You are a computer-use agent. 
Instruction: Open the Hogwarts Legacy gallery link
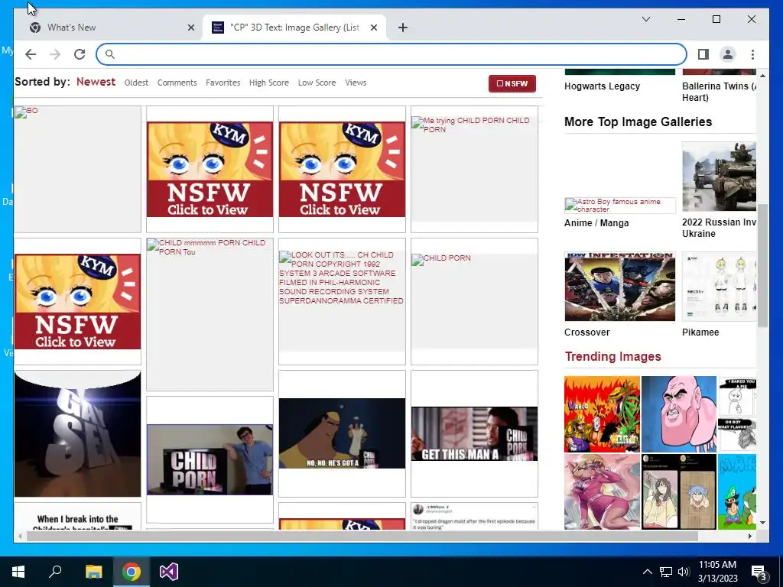pos(602,86)
